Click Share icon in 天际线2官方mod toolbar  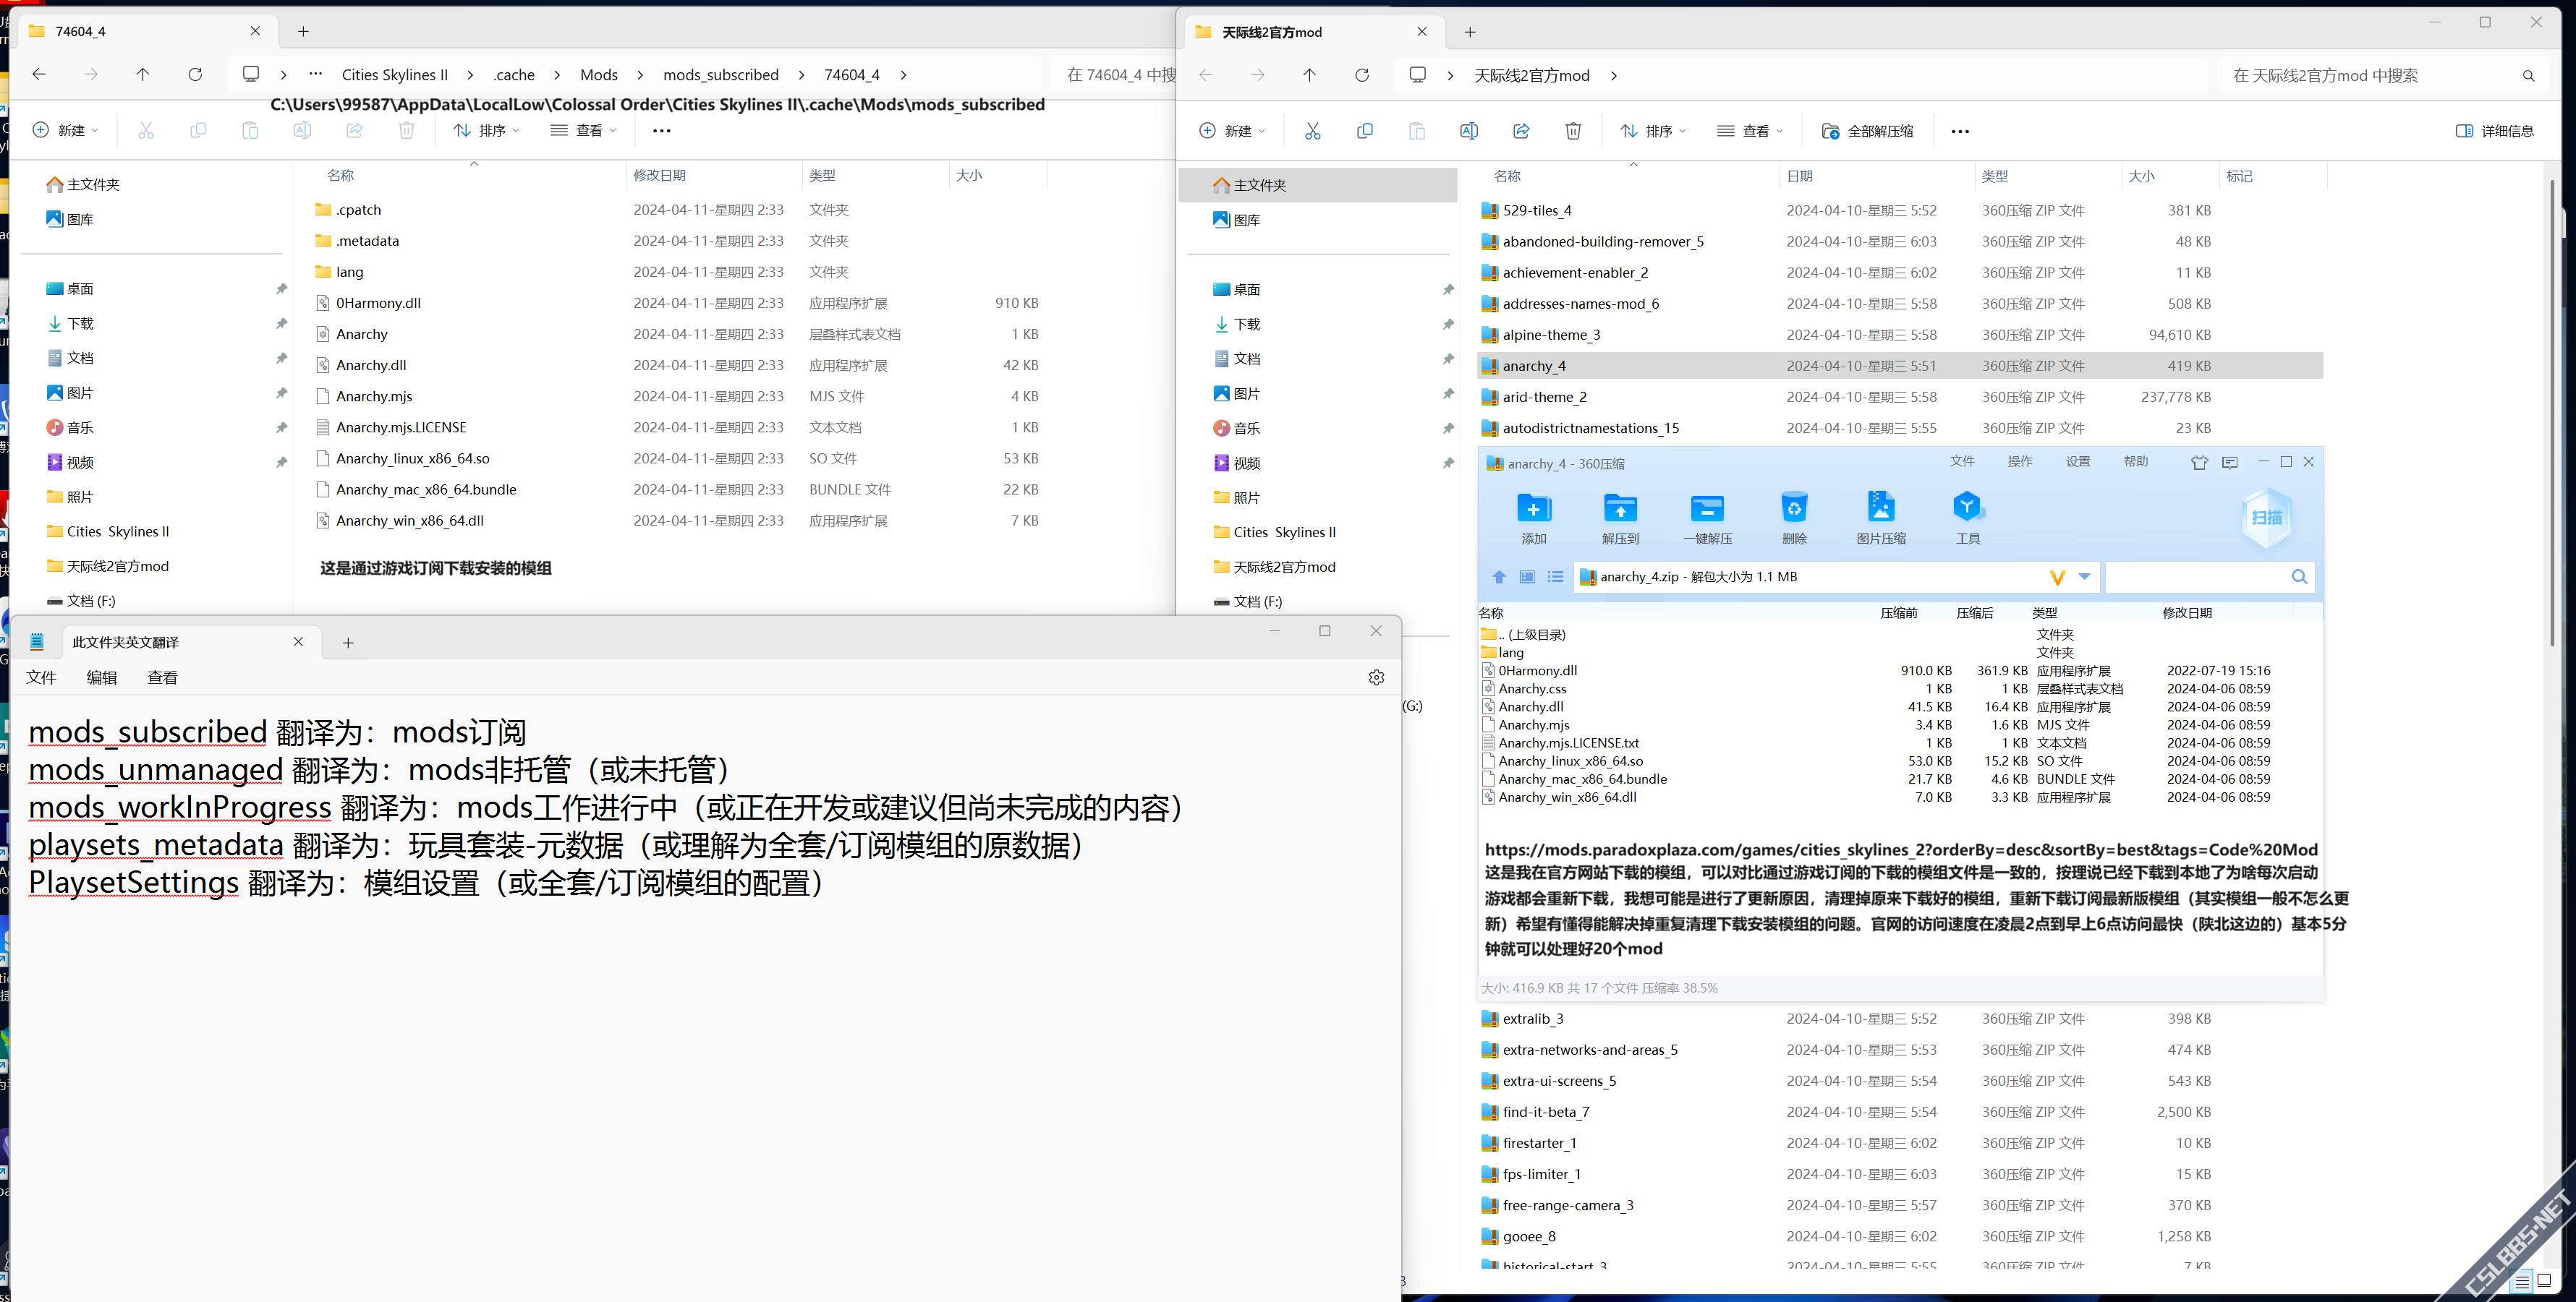[1520, 131]
